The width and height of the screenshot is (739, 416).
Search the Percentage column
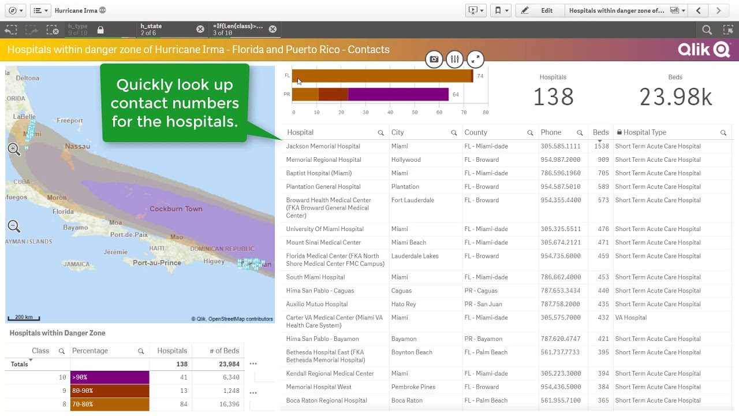(141, 351)
